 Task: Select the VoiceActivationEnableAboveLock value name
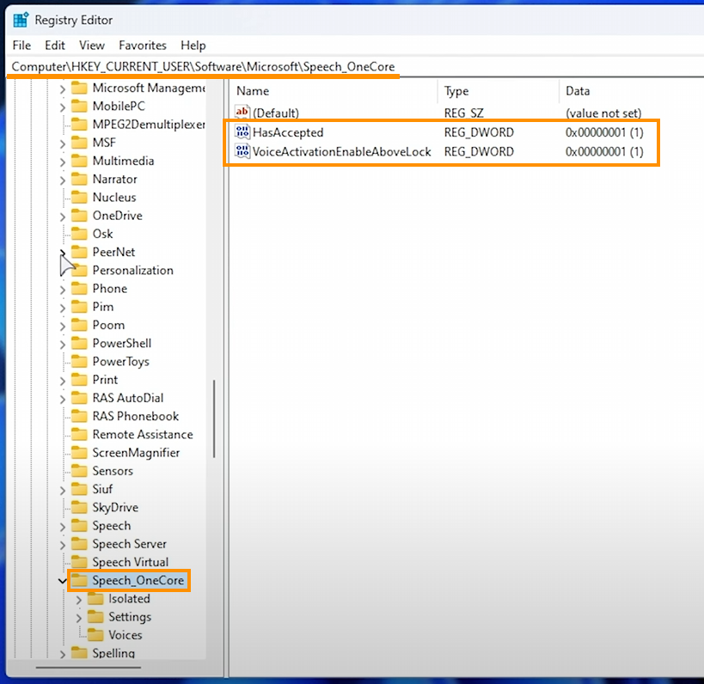341,152
